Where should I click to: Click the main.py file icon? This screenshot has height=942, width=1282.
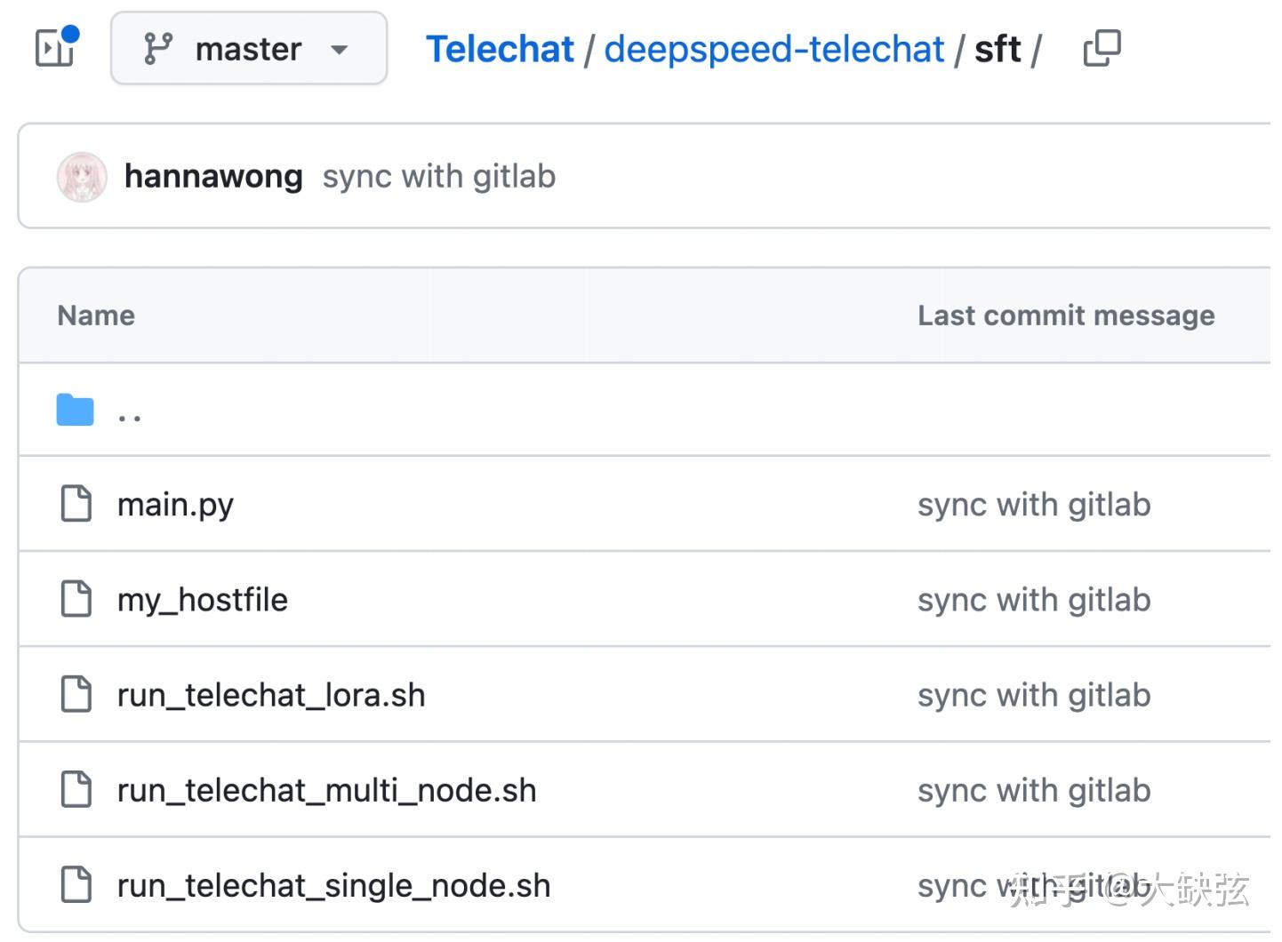76,504
